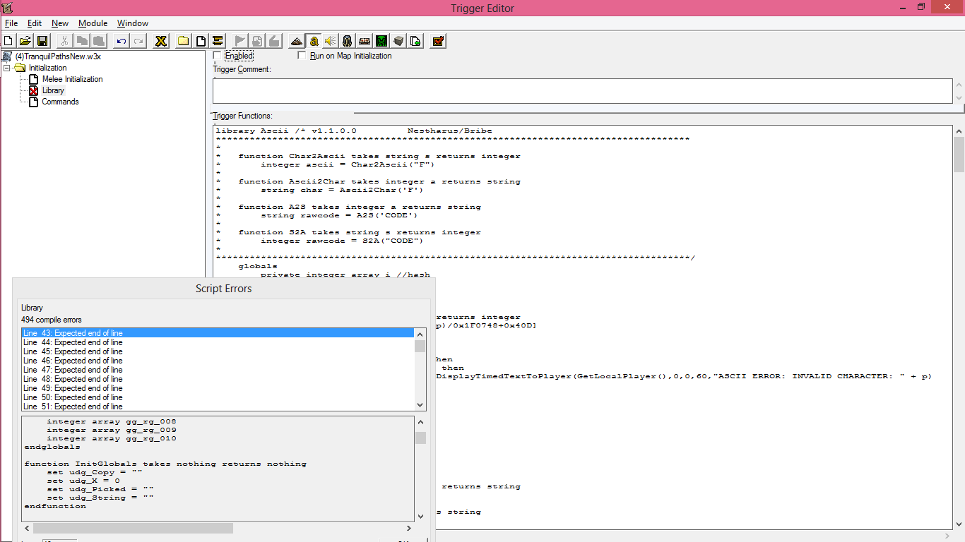Screen dimensions: 965x542
Task: Click the Save map toolbar icon
Action: (x=42, y=41)
